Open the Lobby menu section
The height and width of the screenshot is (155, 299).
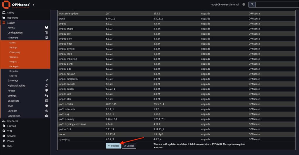[x=11, y=13]
